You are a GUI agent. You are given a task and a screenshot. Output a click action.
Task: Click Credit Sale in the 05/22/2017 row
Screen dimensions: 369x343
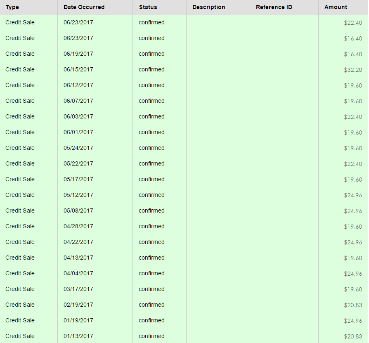(x=20, y=163)
